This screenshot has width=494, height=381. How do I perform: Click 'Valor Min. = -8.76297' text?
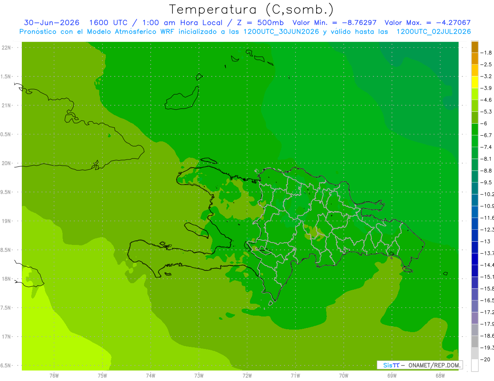click(334, 23)
